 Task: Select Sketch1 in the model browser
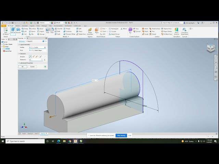click(x=7, y=49)
